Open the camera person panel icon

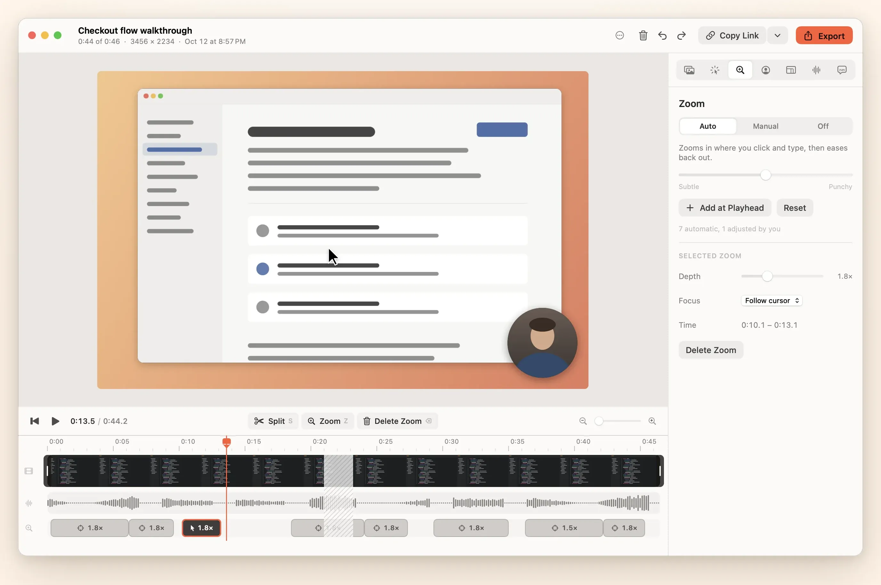[x=765, y=70]
